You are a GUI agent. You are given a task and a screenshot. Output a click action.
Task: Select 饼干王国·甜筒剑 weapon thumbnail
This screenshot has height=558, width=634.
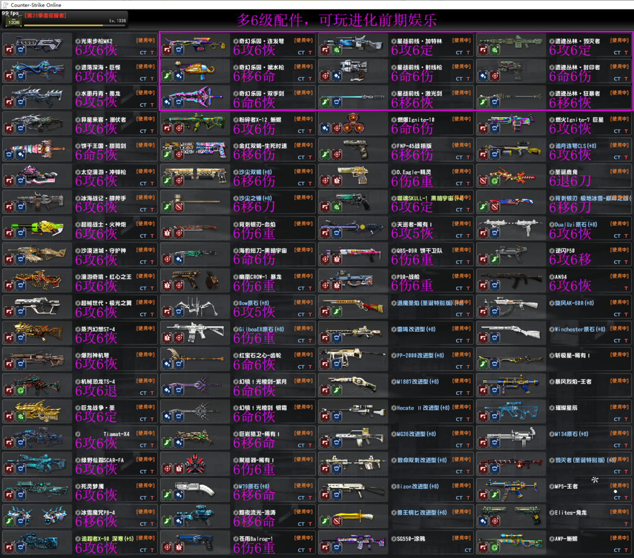(x=37, y=149)
